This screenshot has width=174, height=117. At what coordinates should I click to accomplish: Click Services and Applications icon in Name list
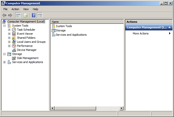point(54,34)
